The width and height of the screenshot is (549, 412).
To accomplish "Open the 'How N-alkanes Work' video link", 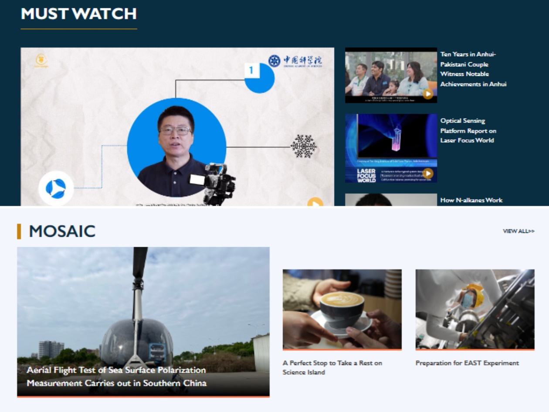I will point(471,200).
